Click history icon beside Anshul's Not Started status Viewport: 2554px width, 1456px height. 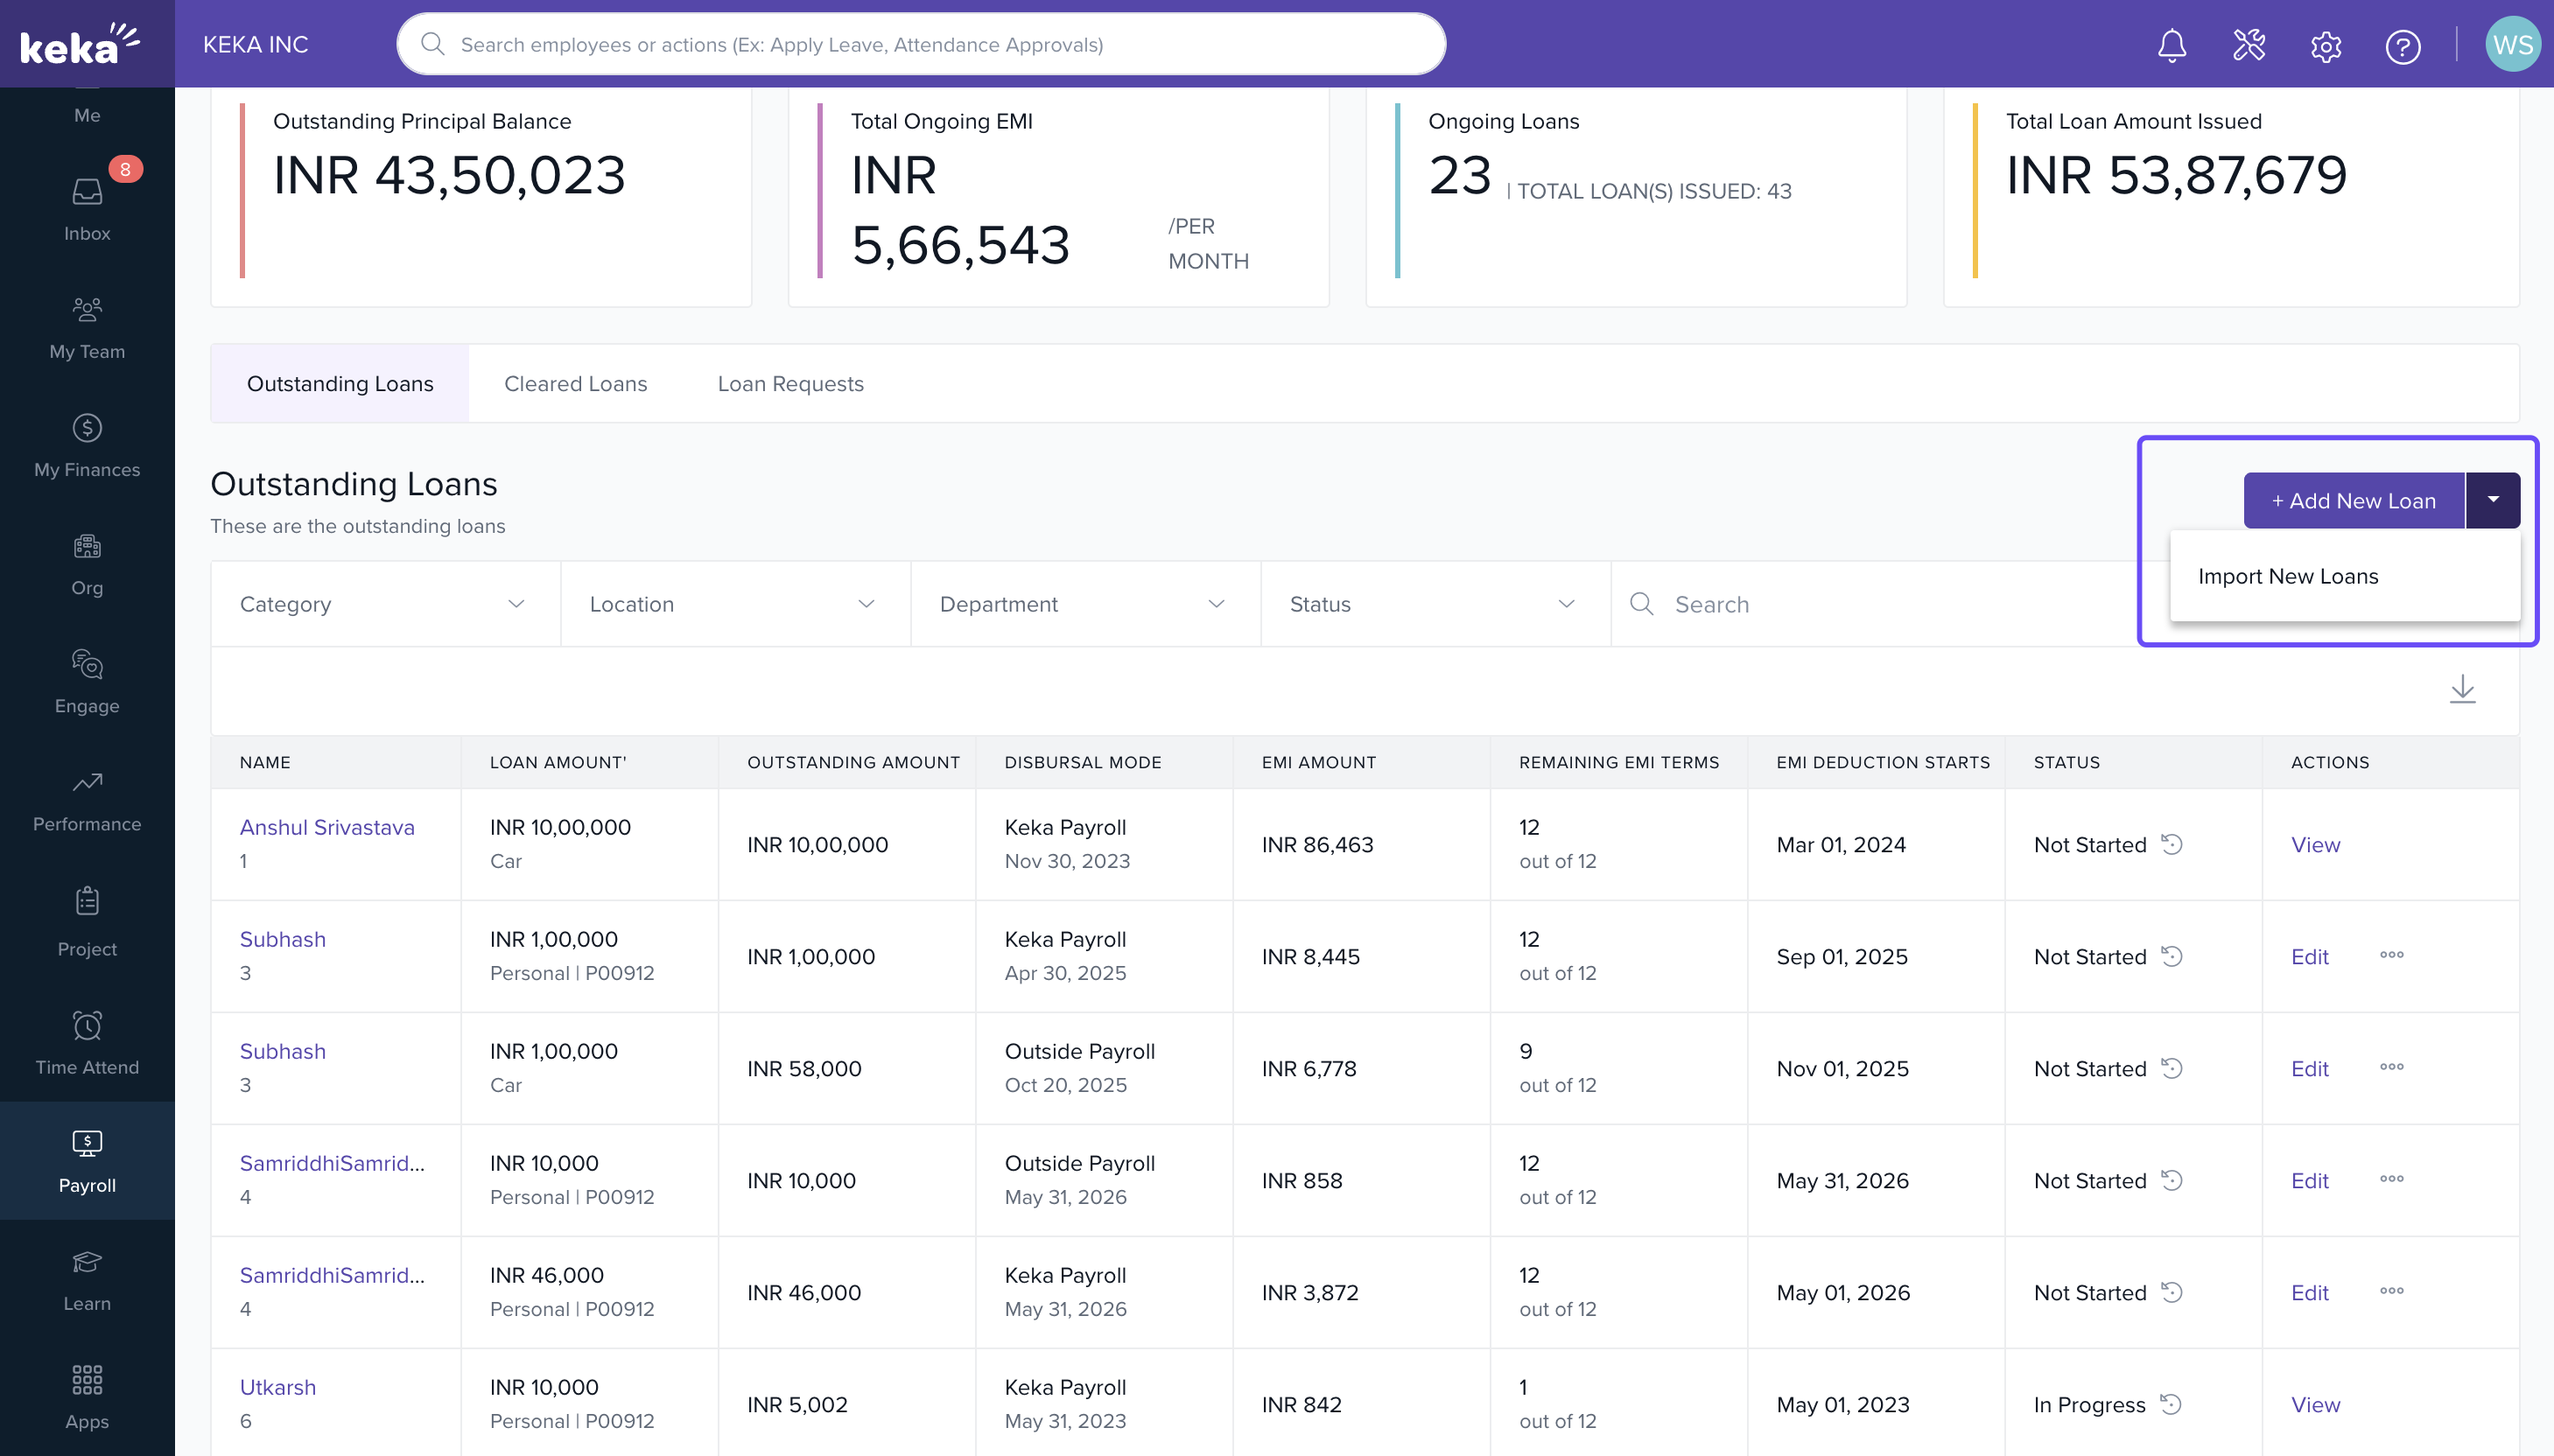pyautogui.click(x=2172, y=844)
